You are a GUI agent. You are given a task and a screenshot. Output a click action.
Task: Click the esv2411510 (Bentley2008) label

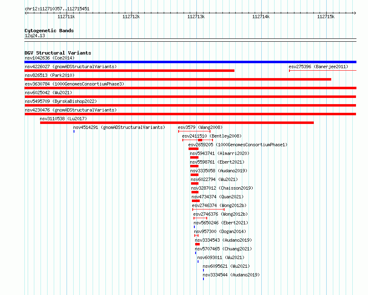point(212,136)
